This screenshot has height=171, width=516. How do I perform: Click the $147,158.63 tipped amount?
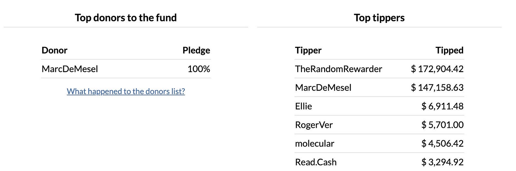(x=437, y=88)
